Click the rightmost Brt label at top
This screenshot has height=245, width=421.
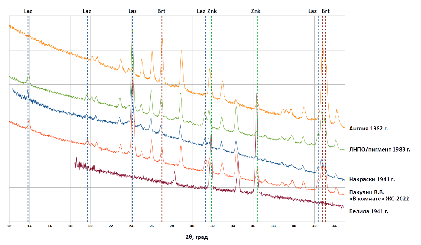pyautogui.click(x=326, y=11)
